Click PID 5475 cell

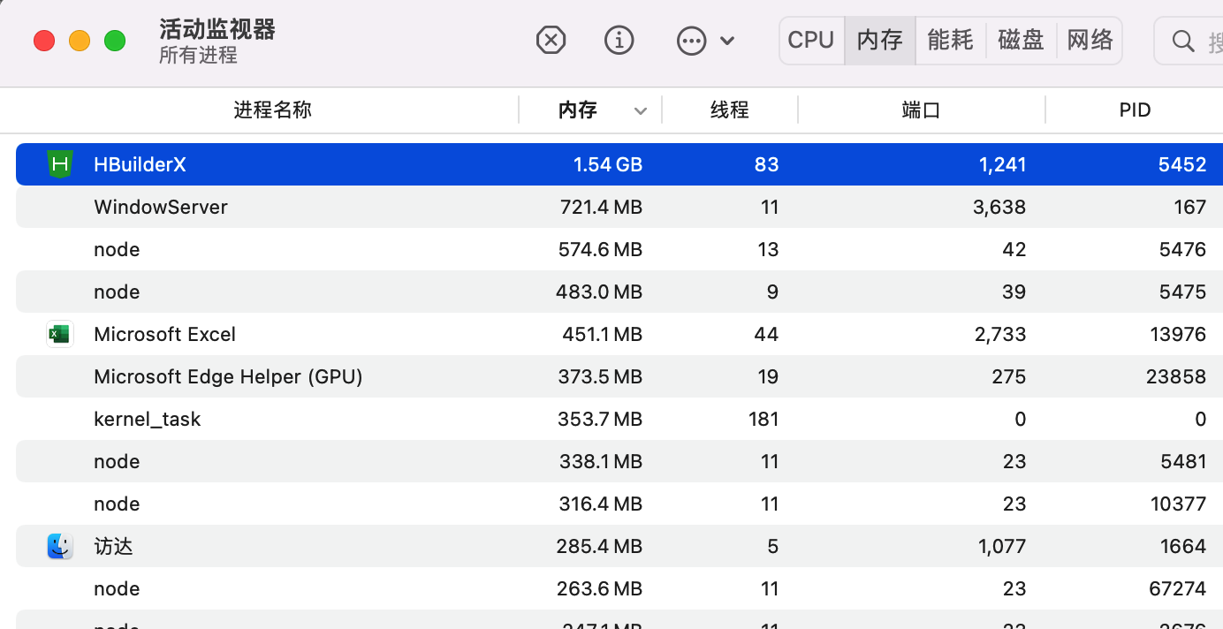click(x=1182, y=292)
